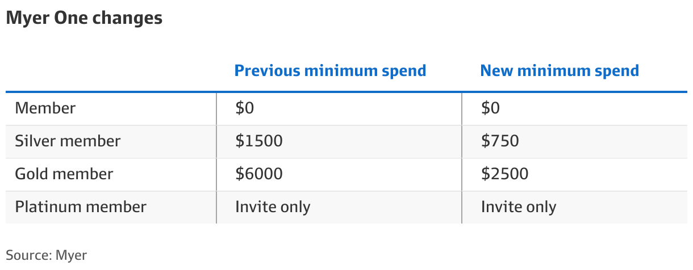This screenshot has width=693, height=270.
Task: Select the $1500 previous spend cell
Action: [258, 141]
